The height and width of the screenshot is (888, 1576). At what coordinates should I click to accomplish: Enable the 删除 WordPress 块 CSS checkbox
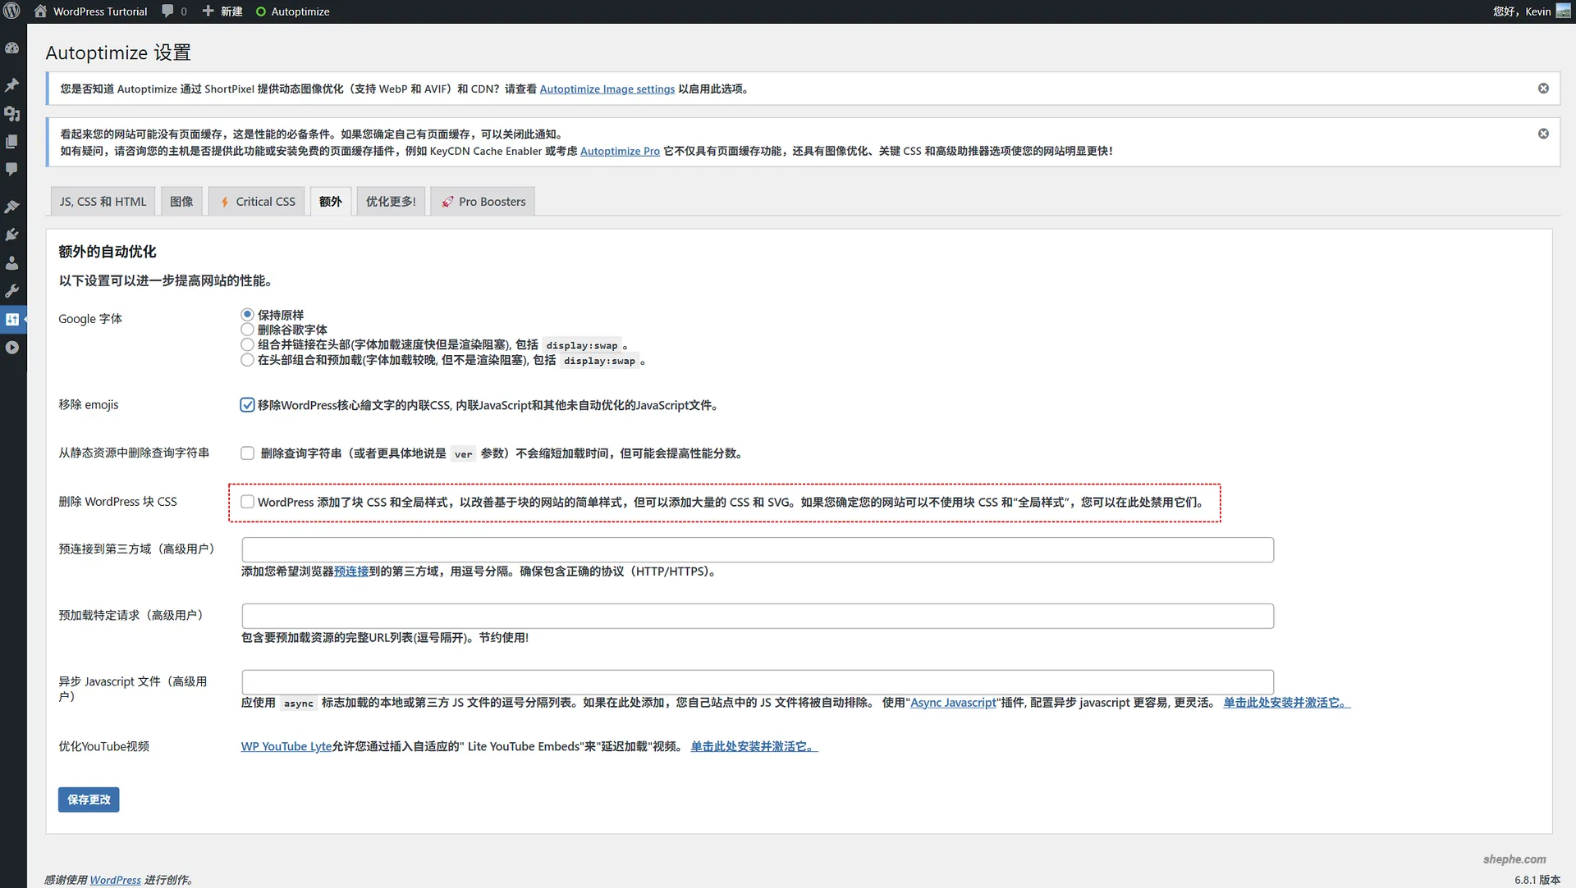click(x=247, y=501)
